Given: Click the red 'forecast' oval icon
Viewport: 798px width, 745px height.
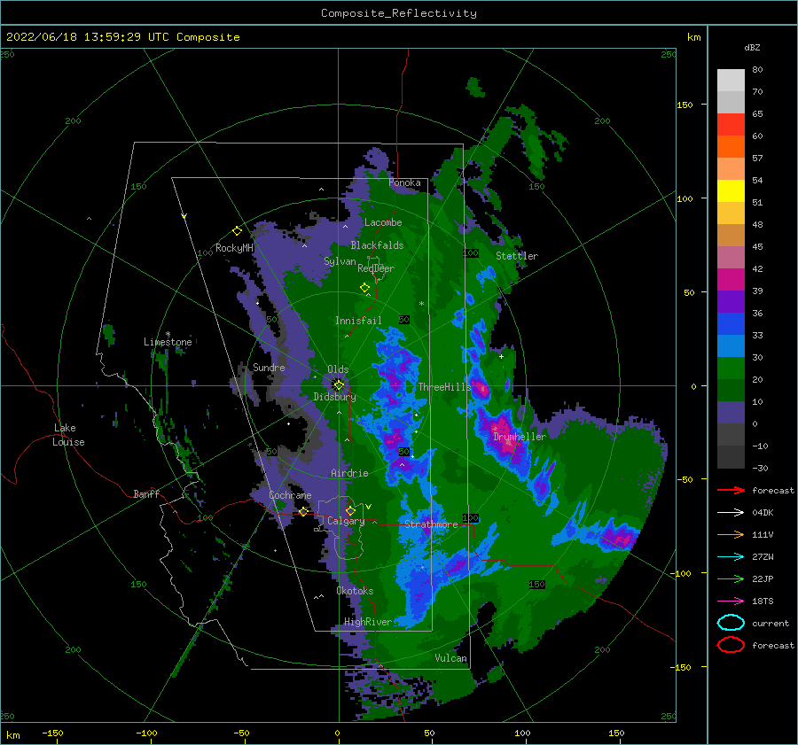Looking at the screenshot, I should pyautogui.click(x=731, y=645).
